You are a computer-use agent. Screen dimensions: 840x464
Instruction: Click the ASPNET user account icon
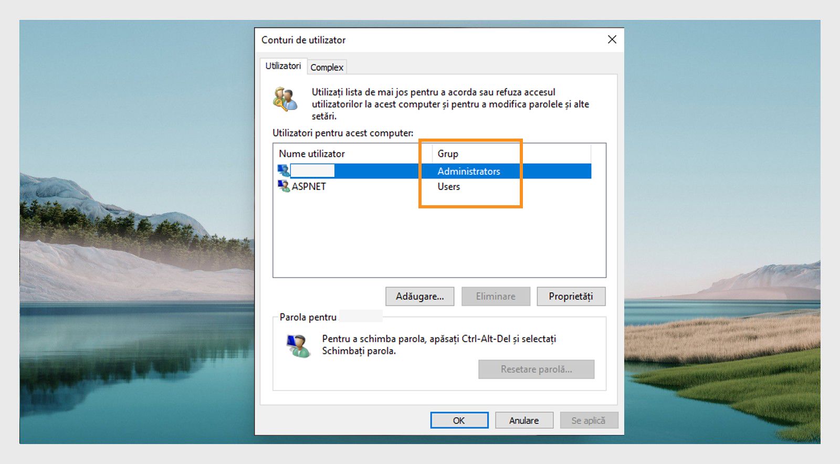[x=283, y=186]
